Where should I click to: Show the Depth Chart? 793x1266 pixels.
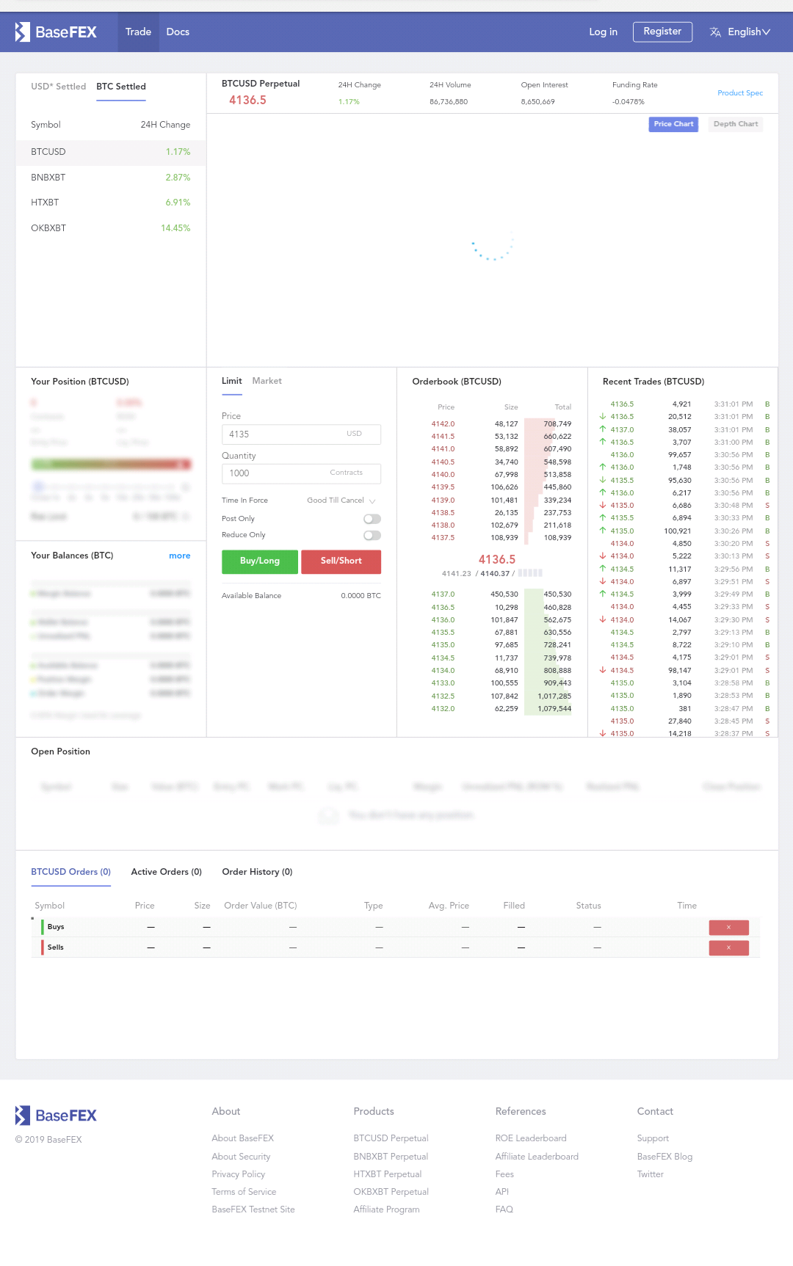(736, 124)
